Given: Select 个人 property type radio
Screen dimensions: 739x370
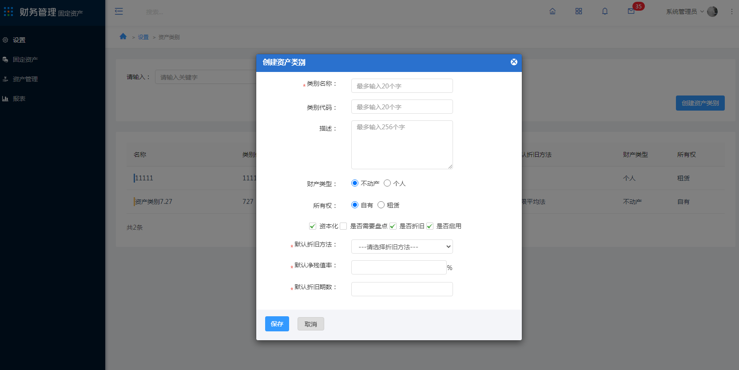Looking at the screenshot, I should (387, 183).
